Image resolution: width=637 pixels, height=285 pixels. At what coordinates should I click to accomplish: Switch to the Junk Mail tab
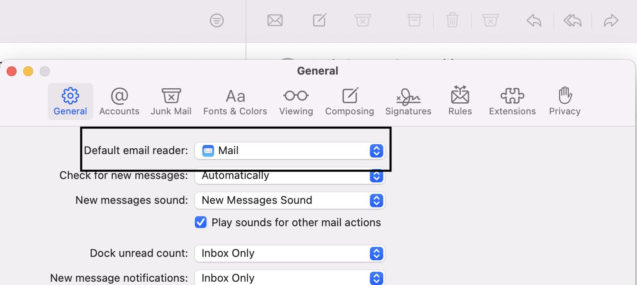pos(171,101)
